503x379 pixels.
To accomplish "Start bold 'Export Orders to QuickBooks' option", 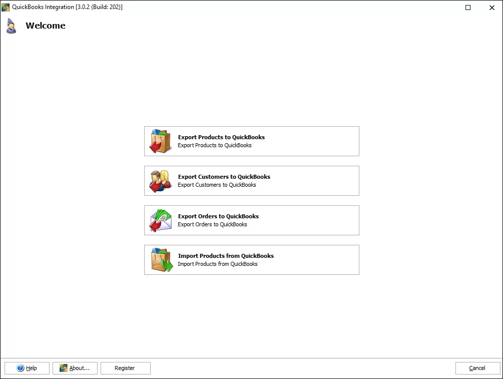I will [218, 216].
